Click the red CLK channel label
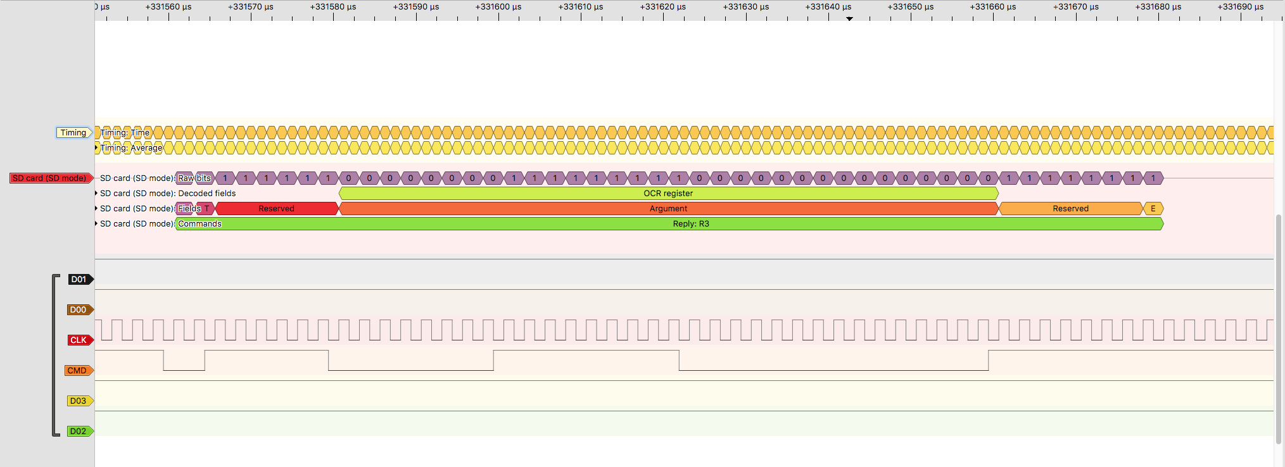 click(x=80, y=340)
